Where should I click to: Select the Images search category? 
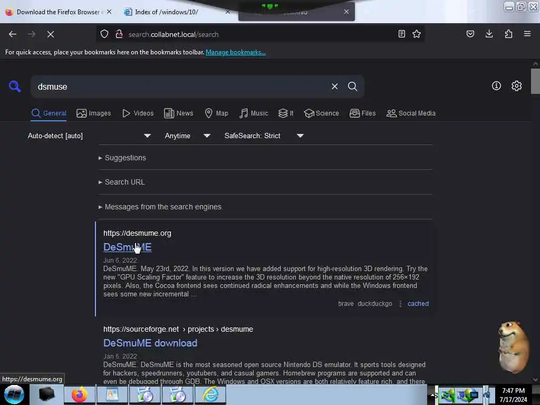[94, 113]
